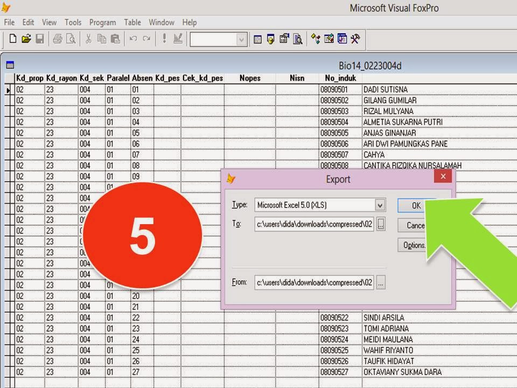The image size is (517, 388).
Task: Click the browse button beside the To field
Action: (381, 224)
